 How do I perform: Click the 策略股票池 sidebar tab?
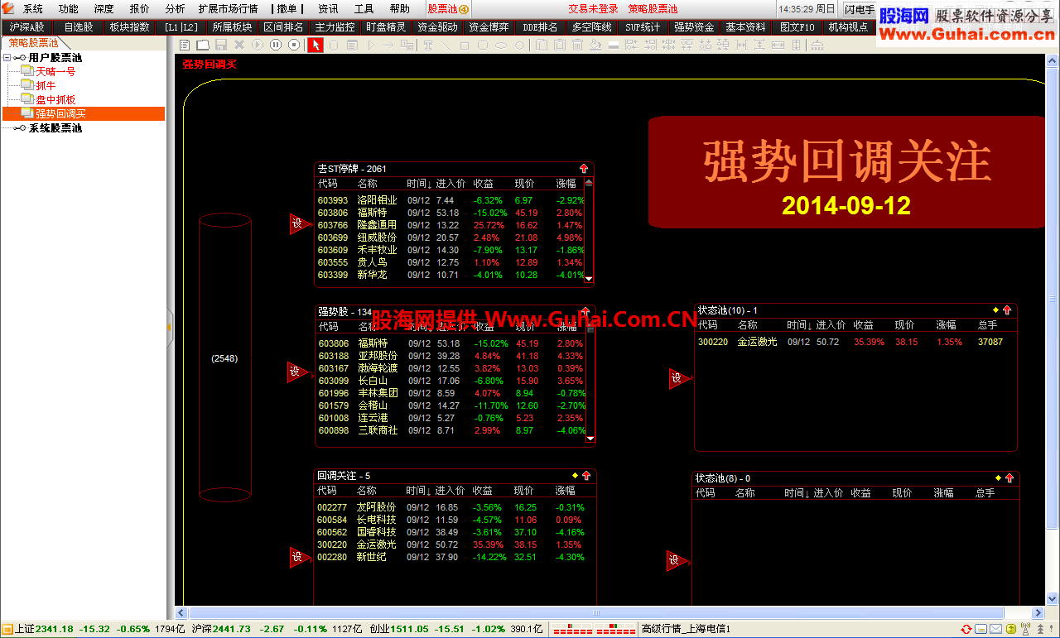coord(34,43)
